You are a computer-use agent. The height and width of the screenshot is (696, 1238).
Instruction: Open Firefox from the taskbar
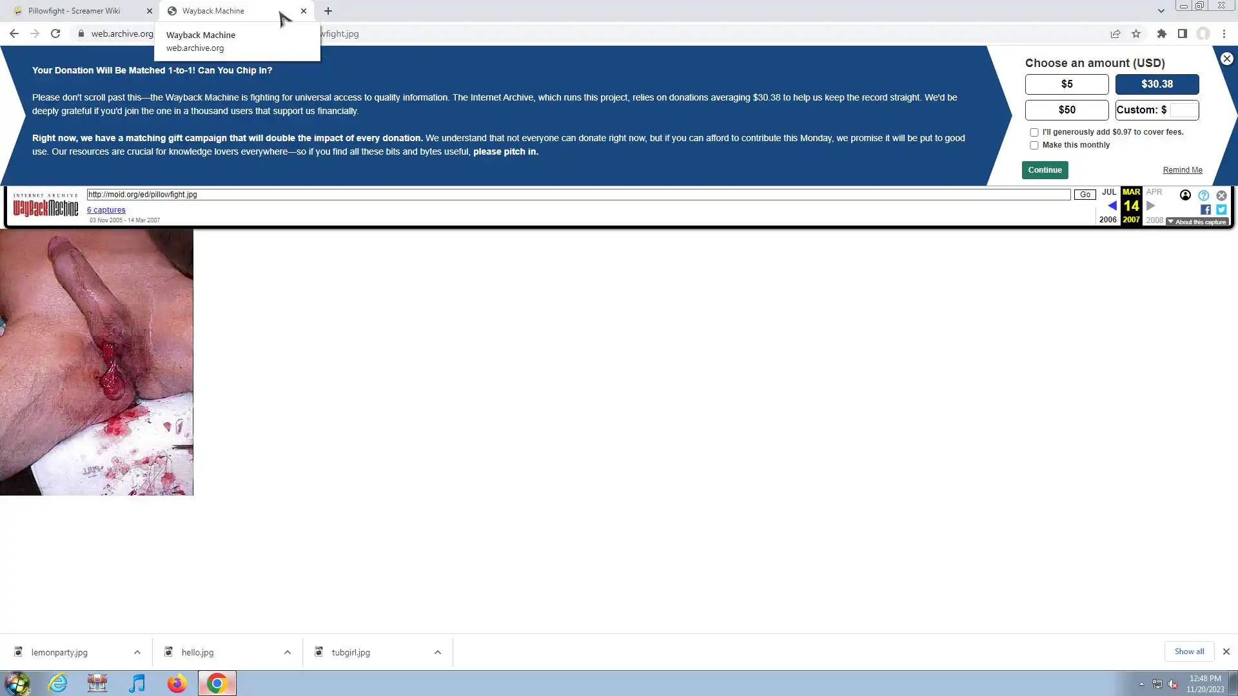177,683
